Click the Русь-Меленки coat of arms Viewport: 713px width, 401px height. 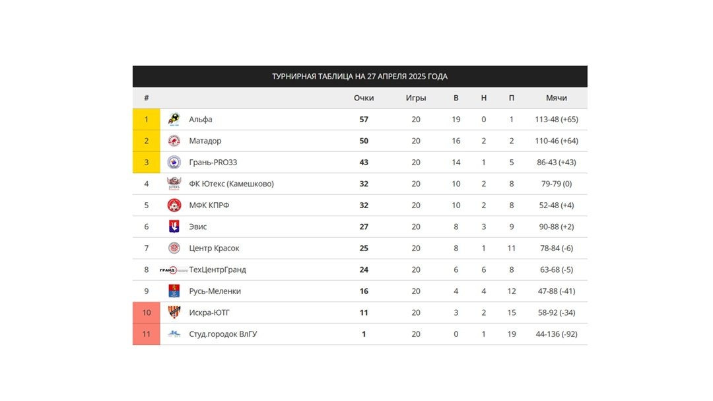click(174, 291)
